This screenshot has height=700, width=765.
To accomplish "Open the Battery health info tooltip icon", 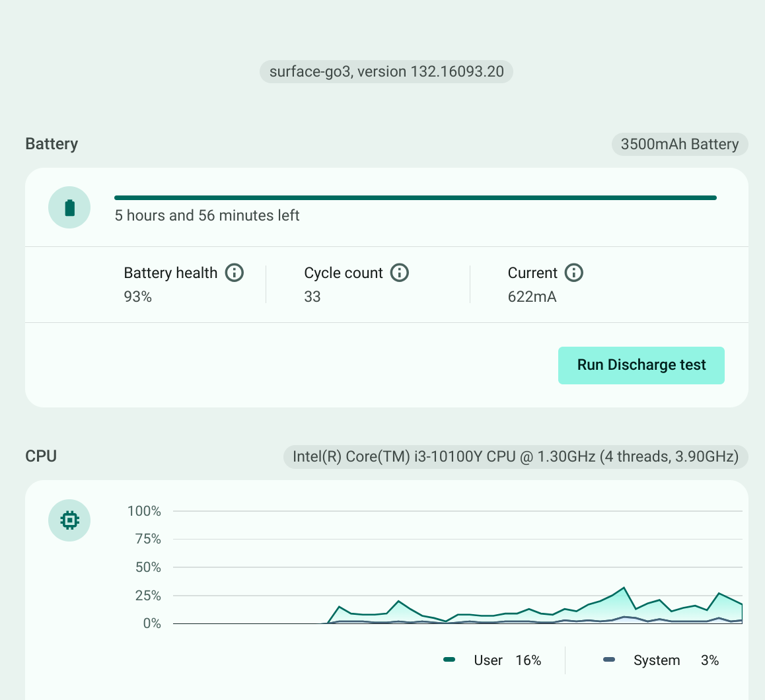I will coord(235,273).
